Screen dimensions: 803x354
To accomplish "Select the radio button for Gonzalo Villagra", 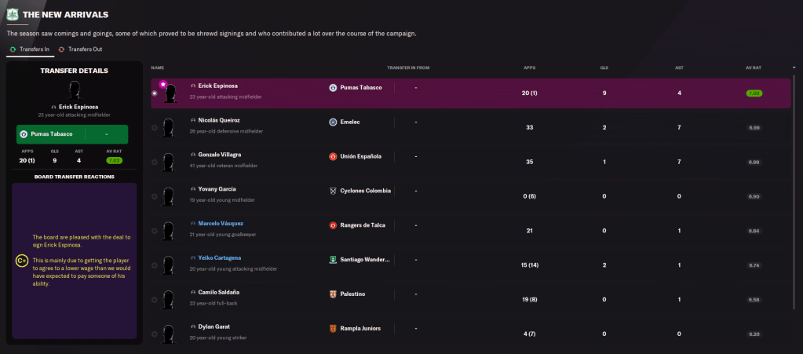I will click(x=155, y=162).
